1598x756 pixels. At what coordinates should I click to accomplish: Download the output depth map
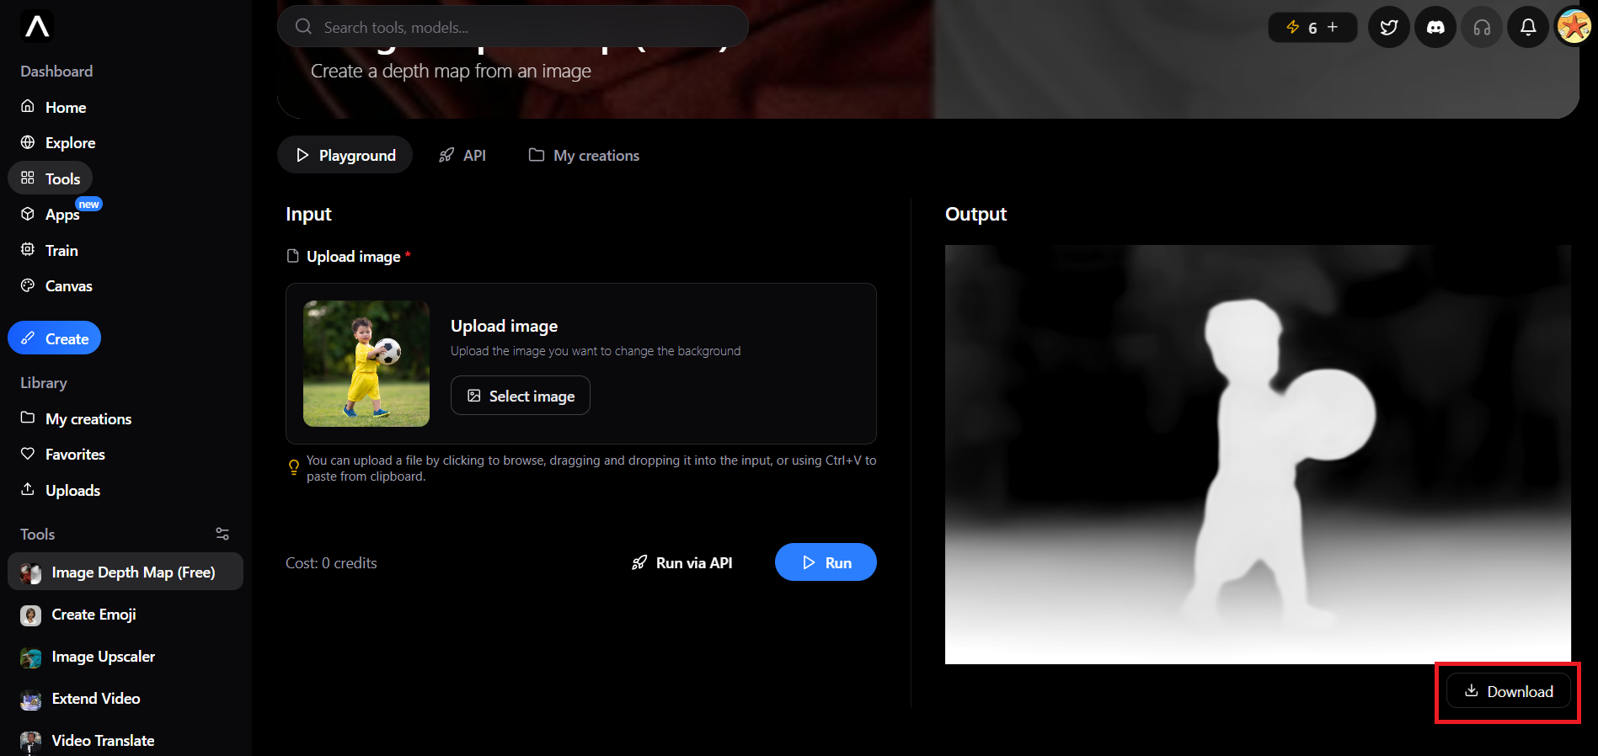click(x=1509, y=691)
